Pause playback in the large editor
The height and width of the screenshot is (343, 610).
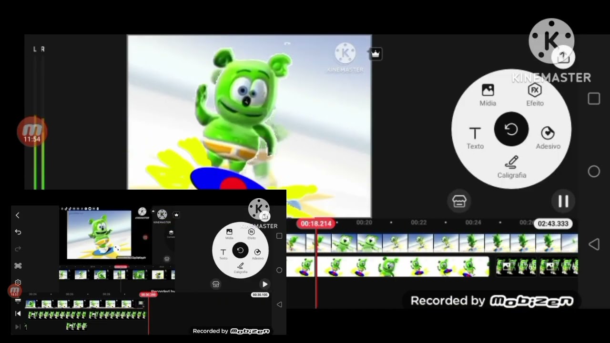563,201
